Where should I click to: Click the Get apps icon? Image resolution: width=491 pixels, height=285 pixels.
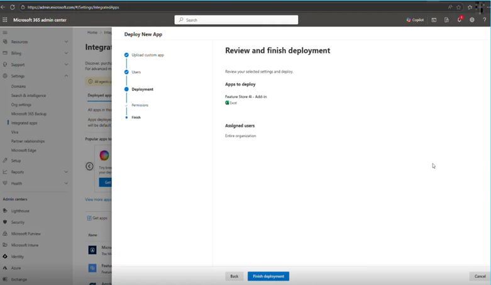click(x=89, y=218)
